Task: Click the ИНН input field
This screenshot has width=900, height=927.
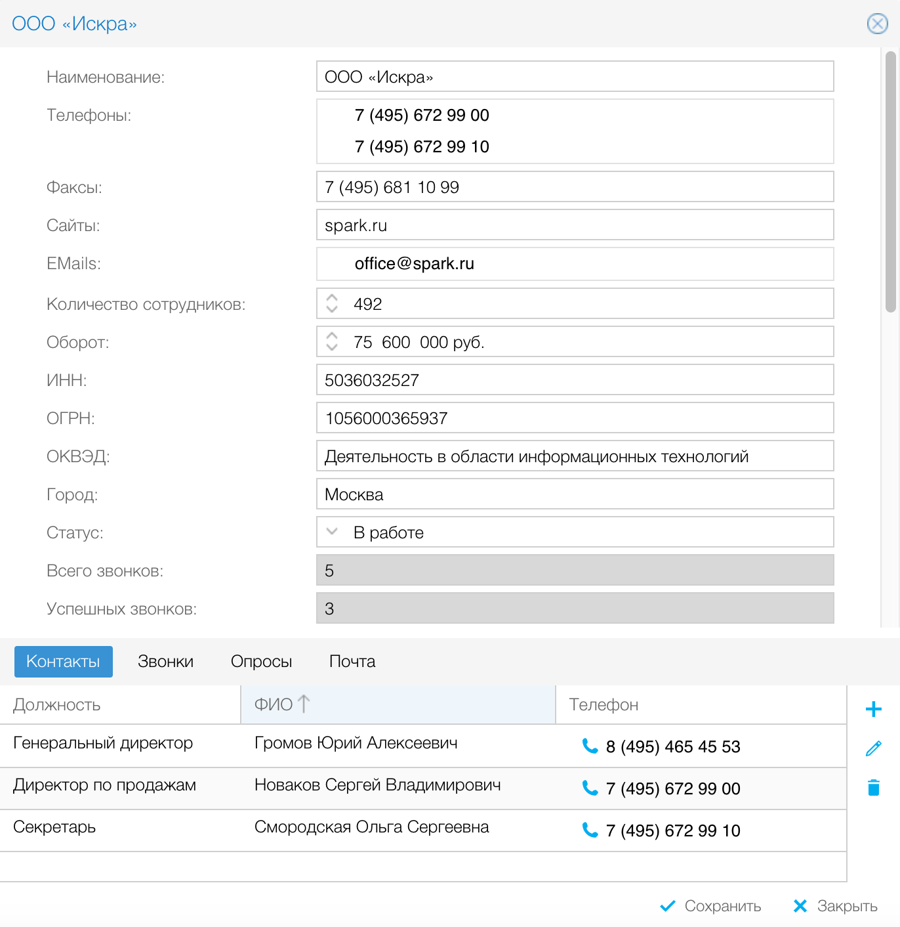Action: [575, 380]
